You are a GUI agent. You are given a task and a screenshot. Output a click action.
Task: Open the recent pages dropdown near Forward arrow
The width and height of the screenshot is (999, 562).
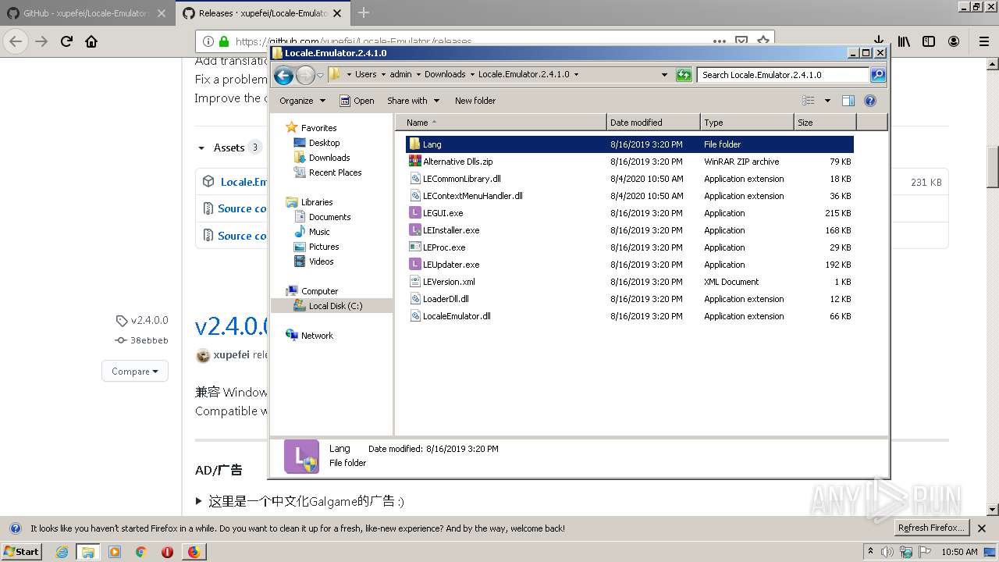(320, 76)
